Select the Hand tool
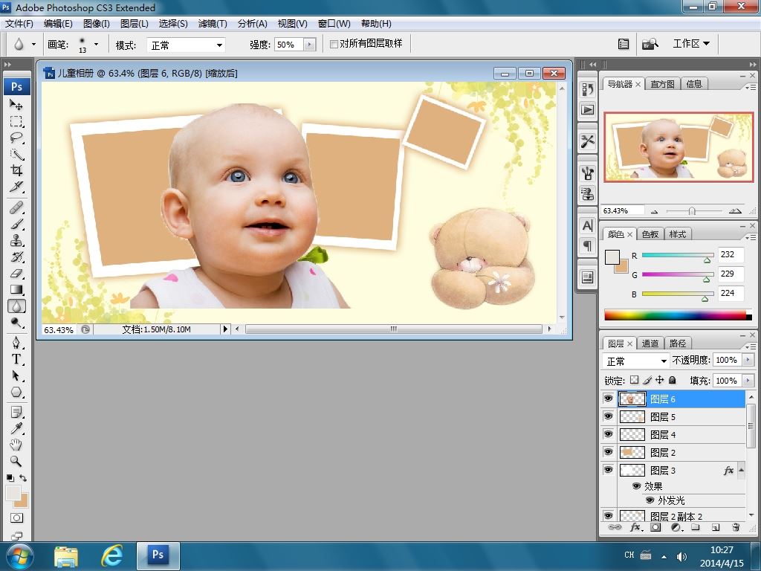 [16, 445]
